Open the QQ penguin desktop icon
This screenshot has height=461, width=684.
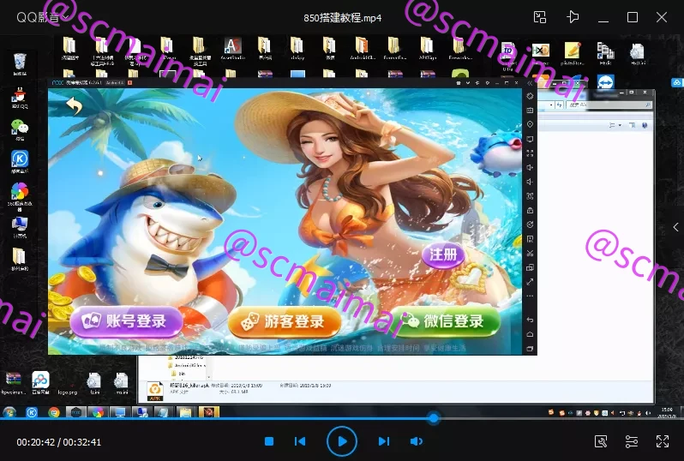(20, 98)
